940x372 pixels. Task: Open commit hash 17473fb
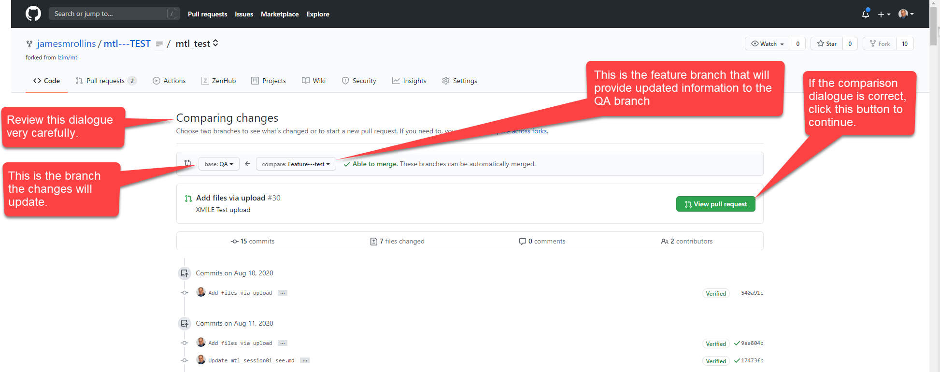[x=752, y=360]
